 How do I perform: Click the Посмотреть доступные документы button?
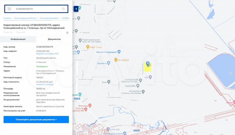click(36, 119)
